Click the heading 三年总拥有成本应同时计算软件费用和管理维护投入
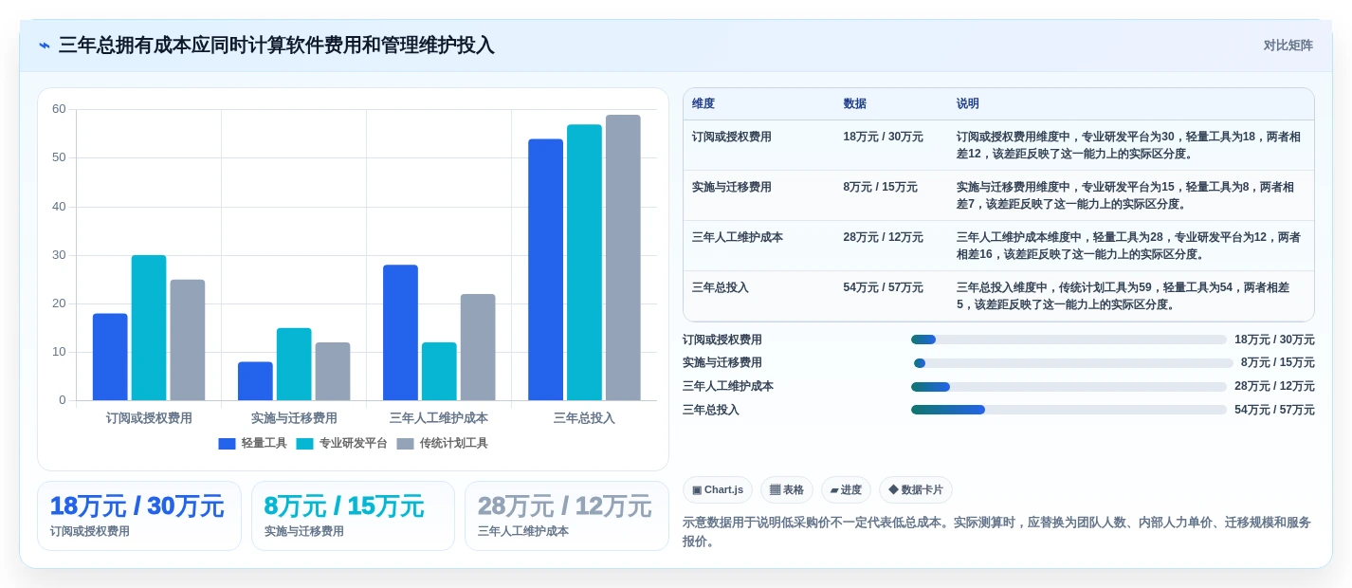This screenshot has height=588, width=1352. 277,46
